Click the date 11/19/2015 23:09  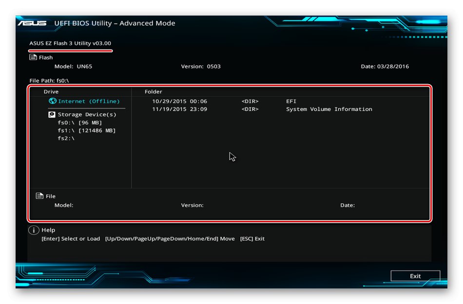(x=179, y=109)
